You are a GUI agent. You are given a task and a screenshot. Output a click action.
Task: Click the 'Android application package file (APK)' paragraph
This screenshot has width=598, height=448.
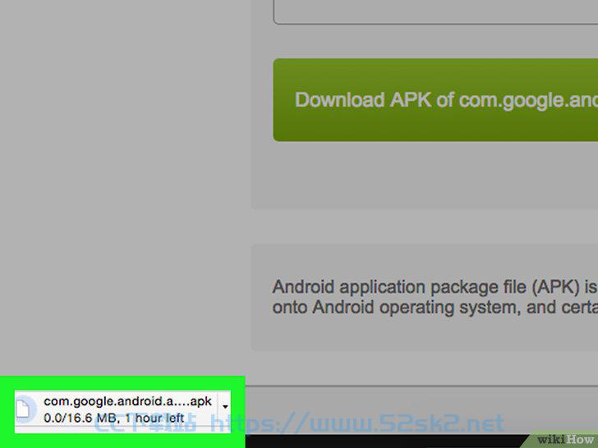point(435,297)
